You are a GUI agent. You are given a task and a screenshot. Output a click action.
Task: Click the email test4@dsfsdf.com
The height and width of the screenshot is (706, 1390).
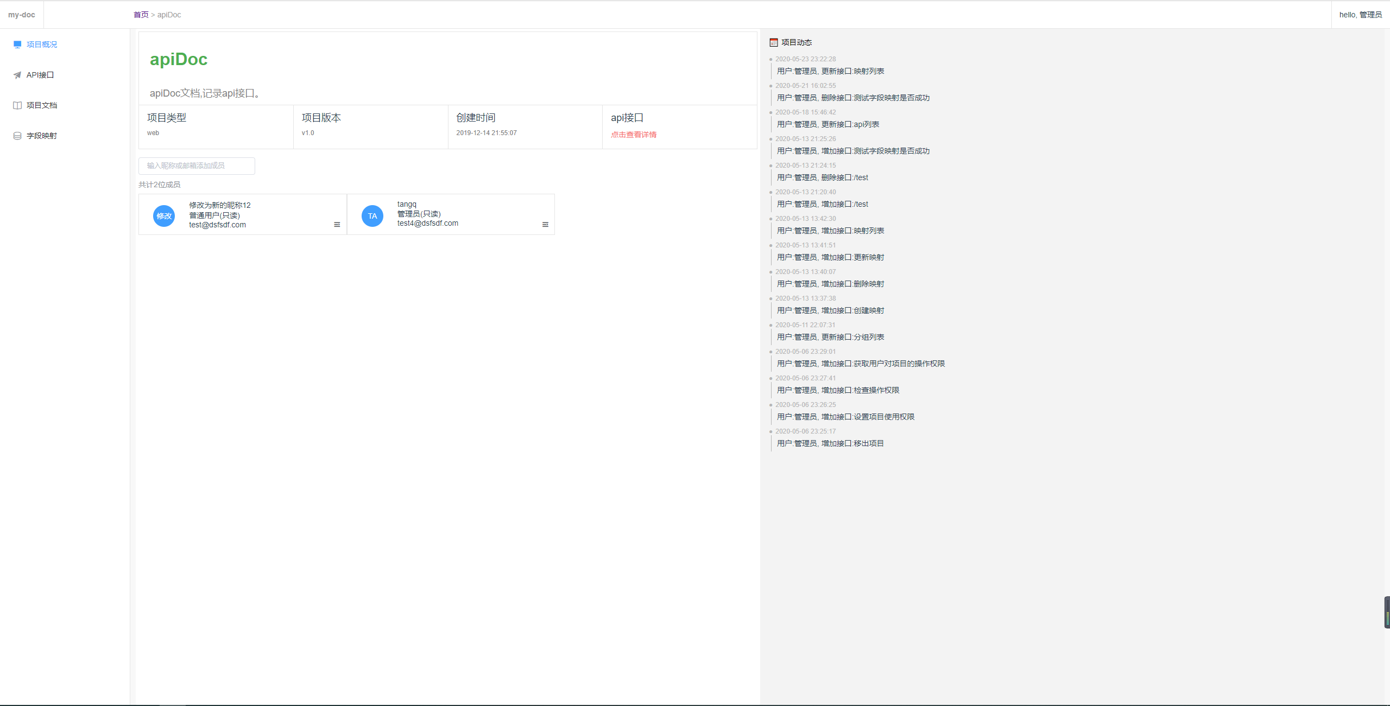428,223
